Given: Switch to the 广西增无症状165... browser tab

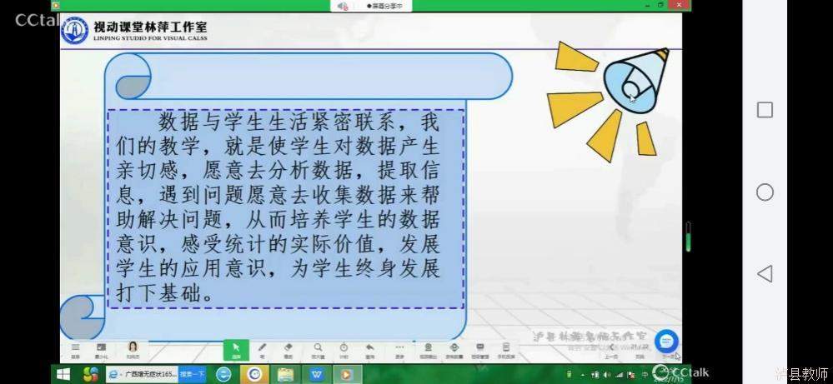Looking at the screenshot, I should (143, 375).
